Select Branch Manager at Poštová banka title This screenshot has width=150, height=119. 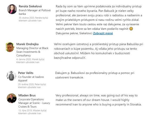[x=35, y=12]
